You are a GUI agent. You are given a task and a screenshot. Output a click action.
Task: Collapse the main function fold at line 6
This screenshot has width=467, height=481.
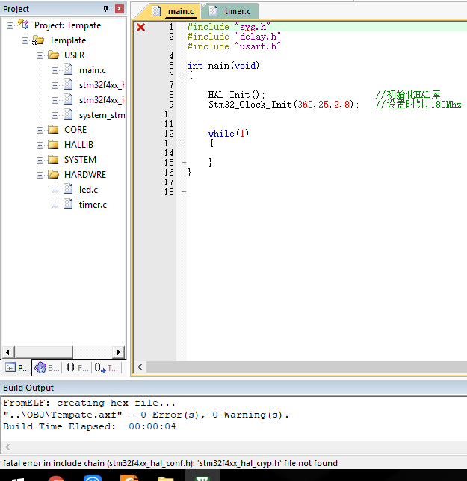[182, 75]
